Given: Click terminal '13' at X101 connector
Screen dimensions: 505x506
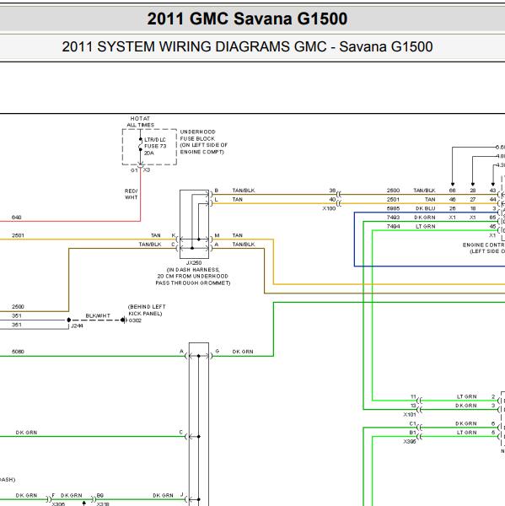Looking at the screenshot, I should coord(413,406).
